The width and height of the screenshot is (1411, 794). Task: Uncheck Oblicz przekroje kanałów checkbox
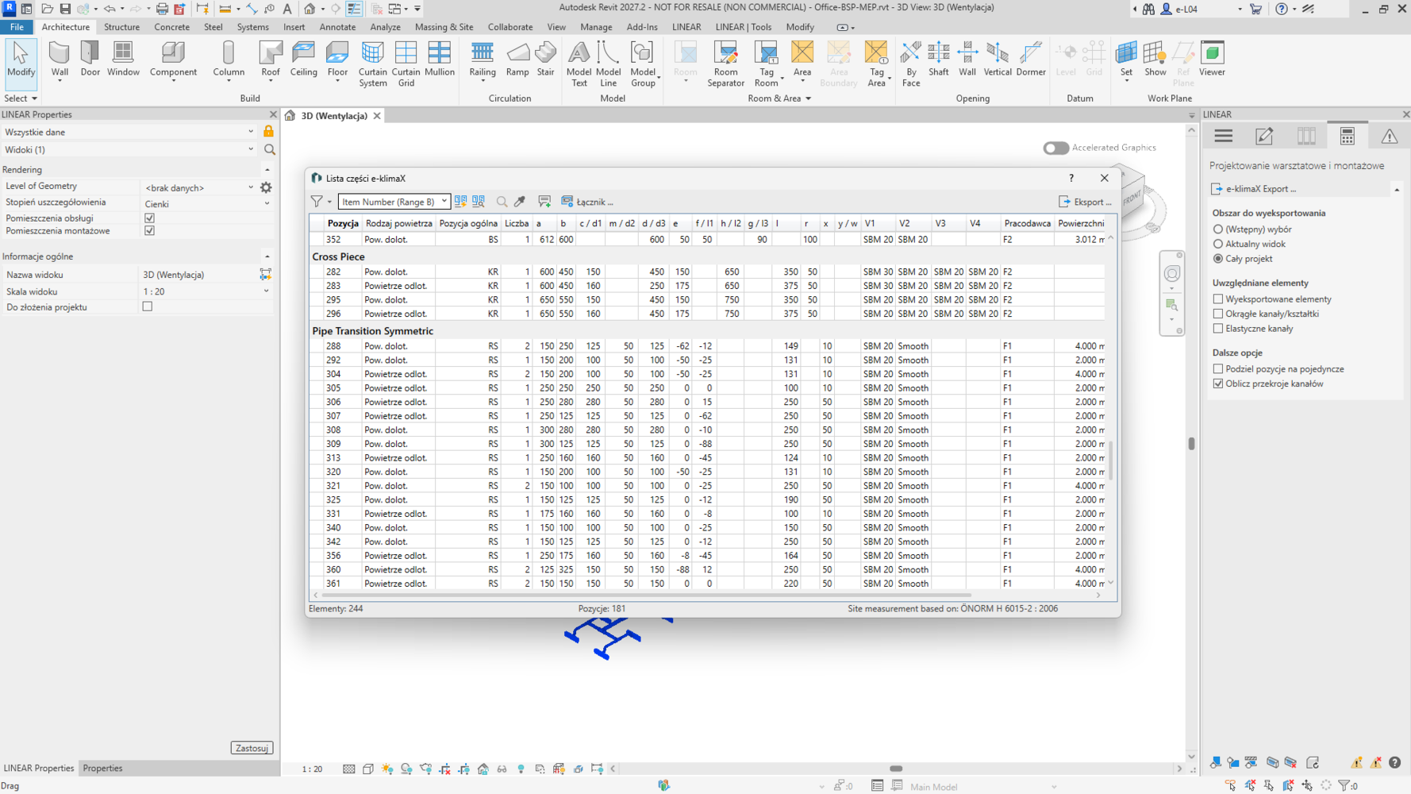[1218, 384]
